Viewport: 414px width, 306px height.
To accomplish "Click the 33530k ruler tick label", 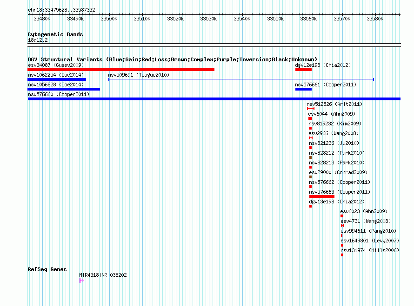I will pos(208,19).
